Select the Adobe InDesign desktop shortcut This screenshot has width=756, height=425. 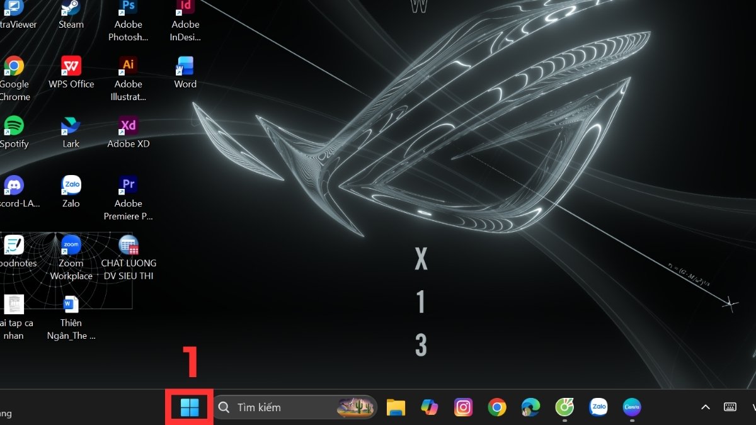coord(185,20)
